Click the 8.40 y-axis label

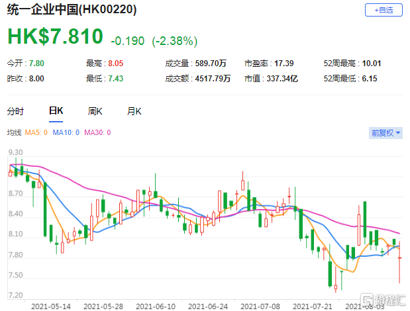(15, 214)
